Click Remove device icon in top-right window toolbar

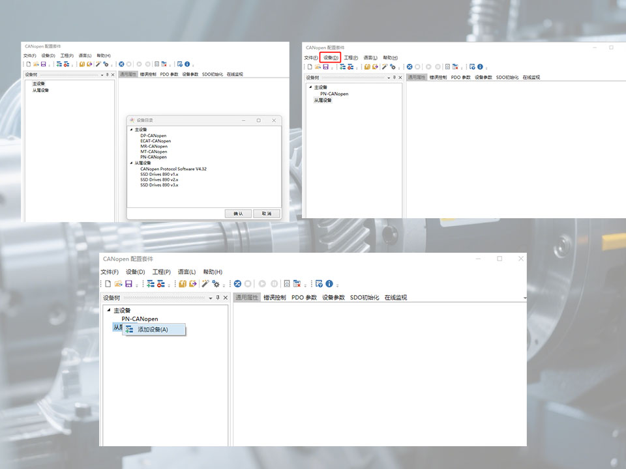[x=350, y=66]
